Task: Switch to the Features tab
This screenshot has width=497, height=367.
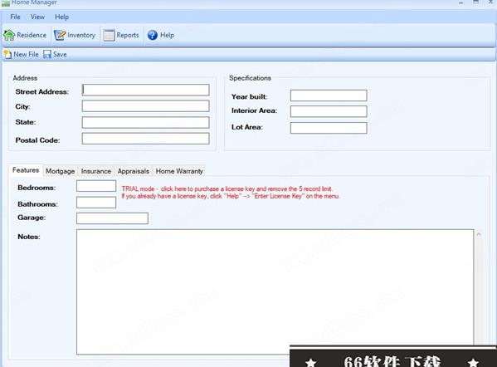Action: [x=26, y=170]
